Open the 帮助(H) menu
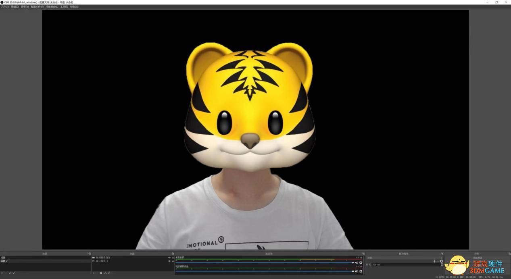 pos(74,7)
